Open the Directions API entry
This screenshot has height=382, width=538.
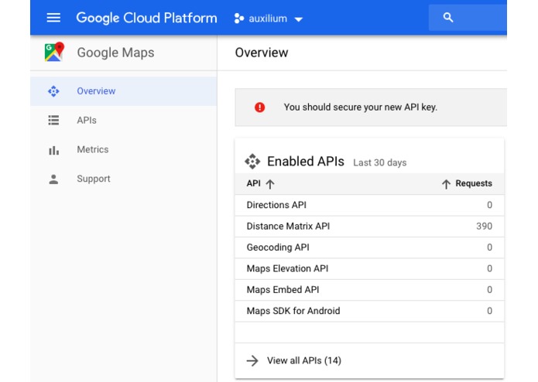click(276, 206)
